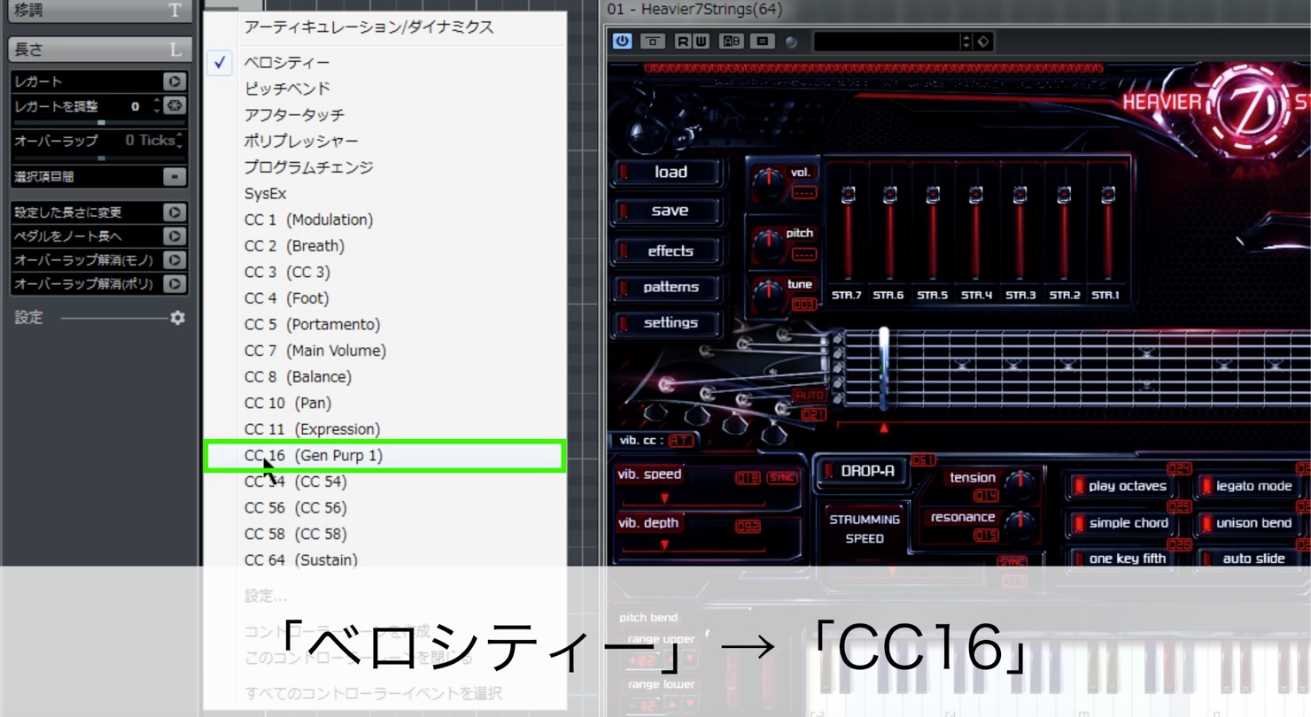Click the レガート apply arrow button
The width and height of the screenshot is (1311, 717).
coord(175,81)
